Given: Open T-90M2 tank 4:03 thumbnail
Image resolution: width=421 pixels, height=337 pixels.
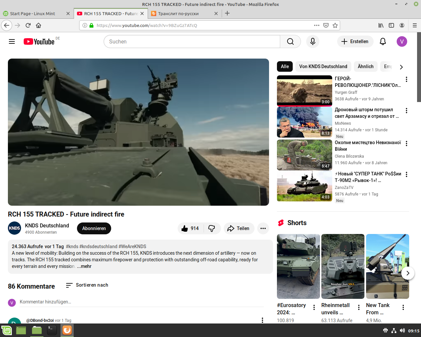Looking at the screenshot, I should (305, 186).
